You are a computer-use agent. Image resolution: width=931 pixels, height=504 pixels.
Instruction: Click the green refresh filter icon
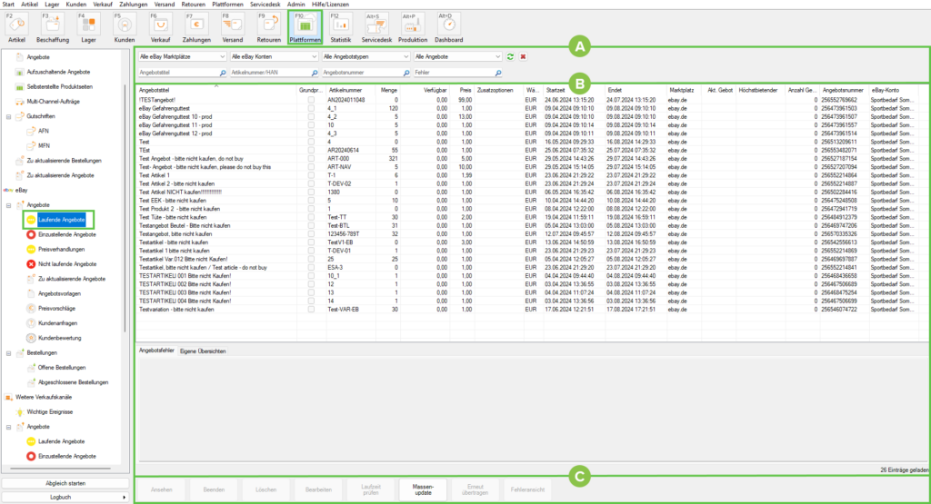[x=510, y=57]
